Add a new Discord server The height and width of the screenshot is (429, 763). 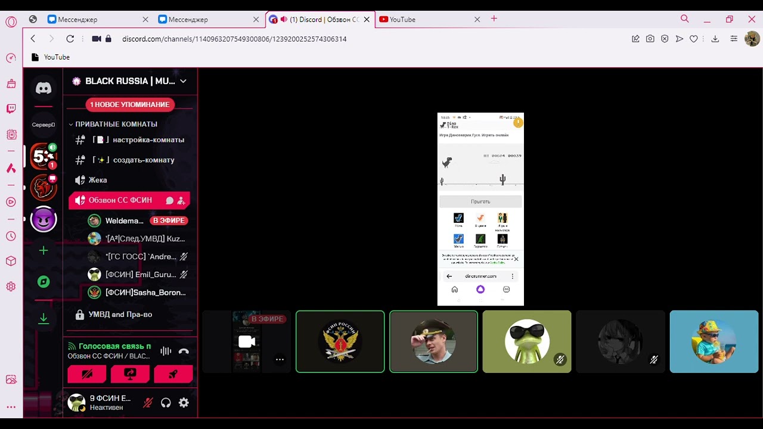44,251
